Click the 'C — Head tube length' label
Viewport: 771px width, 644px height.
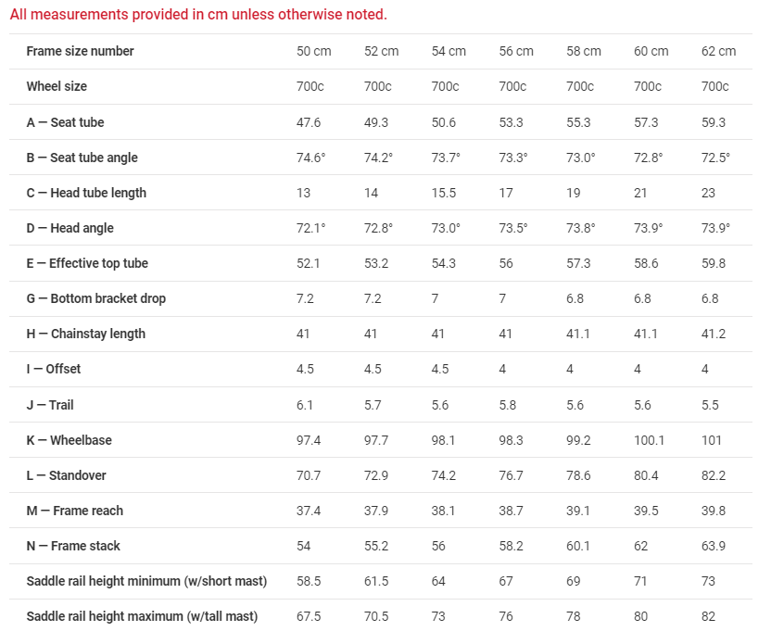[86, 193]
